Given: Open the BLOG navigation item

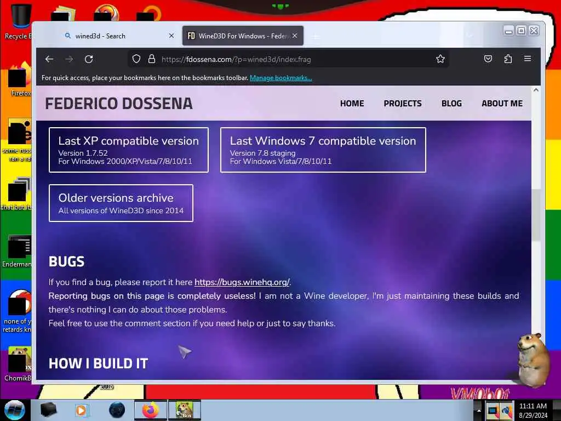Looking at the screenshot, I should pos(451,104).
